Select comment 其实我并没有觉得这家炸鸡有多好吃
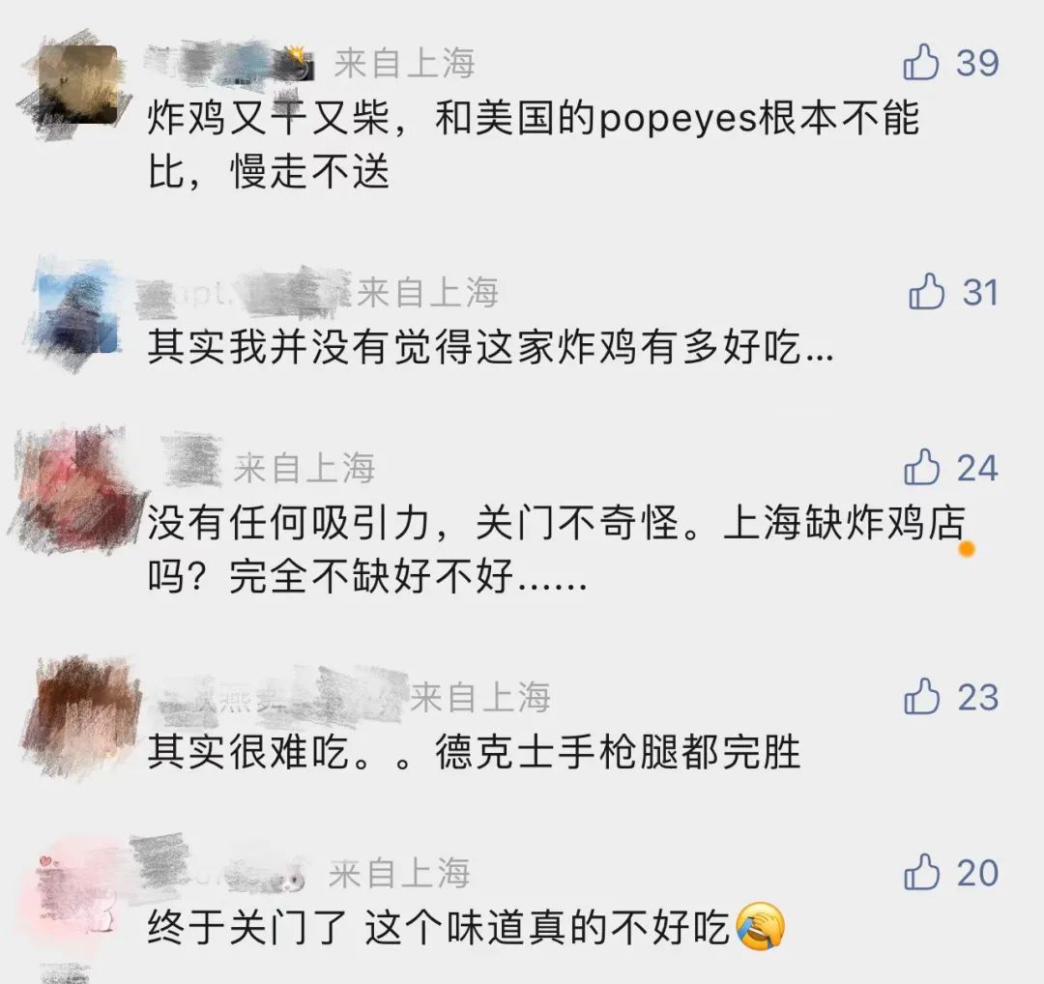This screenshot has height=984, width=1044. coord(490,347)
